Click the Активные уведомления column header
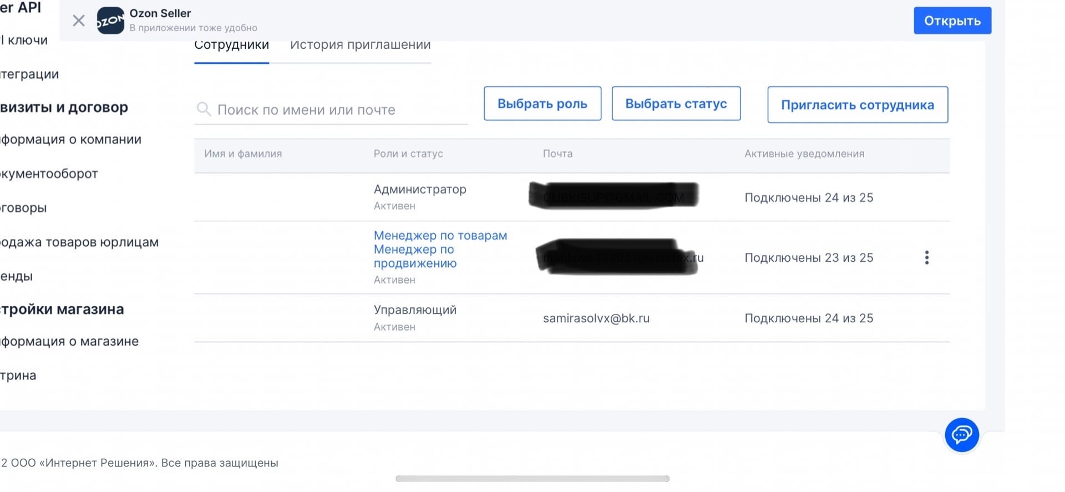The width and height of the screenshot is (1065, 492). coord(804,154)
